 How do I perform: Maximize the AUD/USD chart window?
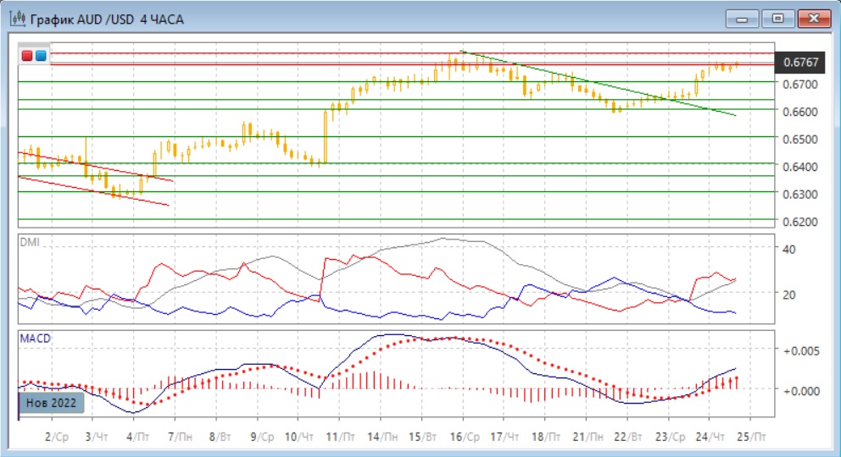[776, 18]
